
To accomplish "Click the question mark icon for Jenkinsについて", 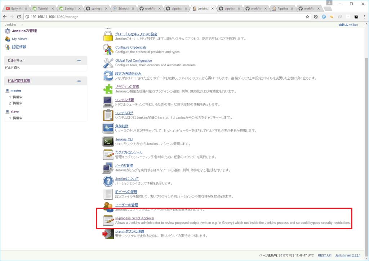I will tap(108, 181).
